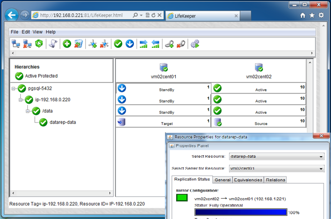Open the Help menu
This screenshot has height=219, width=331.
tap(51, 32)
